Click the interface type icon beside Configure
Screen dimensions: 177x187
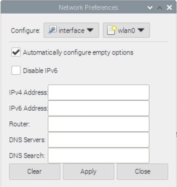click(x=53, y=30)
